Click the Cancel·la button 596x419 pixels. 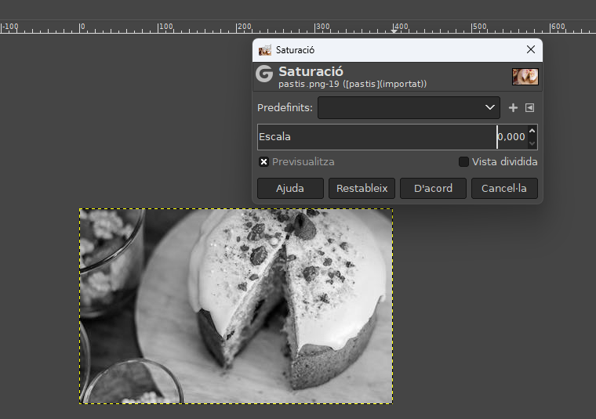pos(504,188)
